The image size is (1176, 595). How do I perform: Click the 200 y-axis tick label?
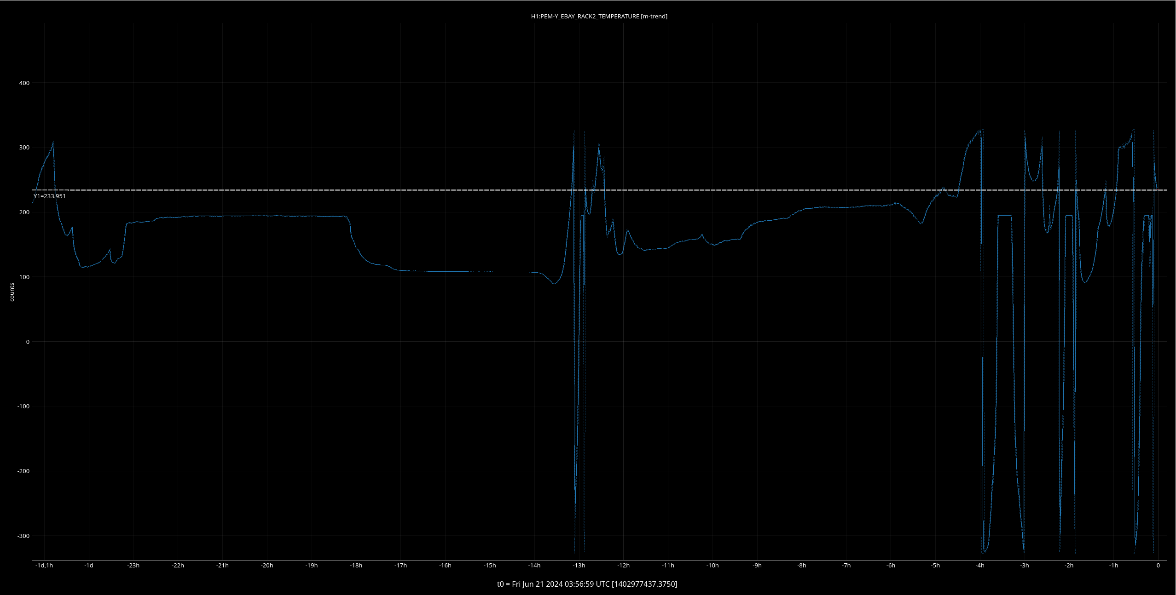pos(24,212)
